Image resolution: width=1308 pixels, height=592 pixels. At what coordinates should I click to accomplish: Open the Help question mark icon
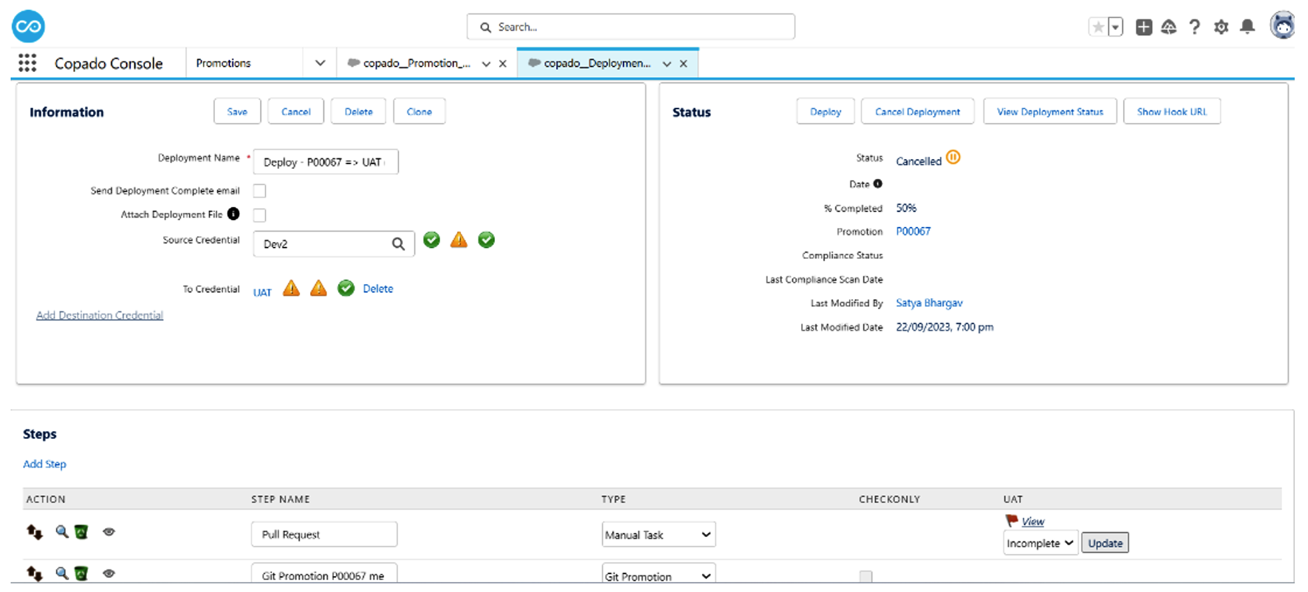click(x=1195, y=27)
